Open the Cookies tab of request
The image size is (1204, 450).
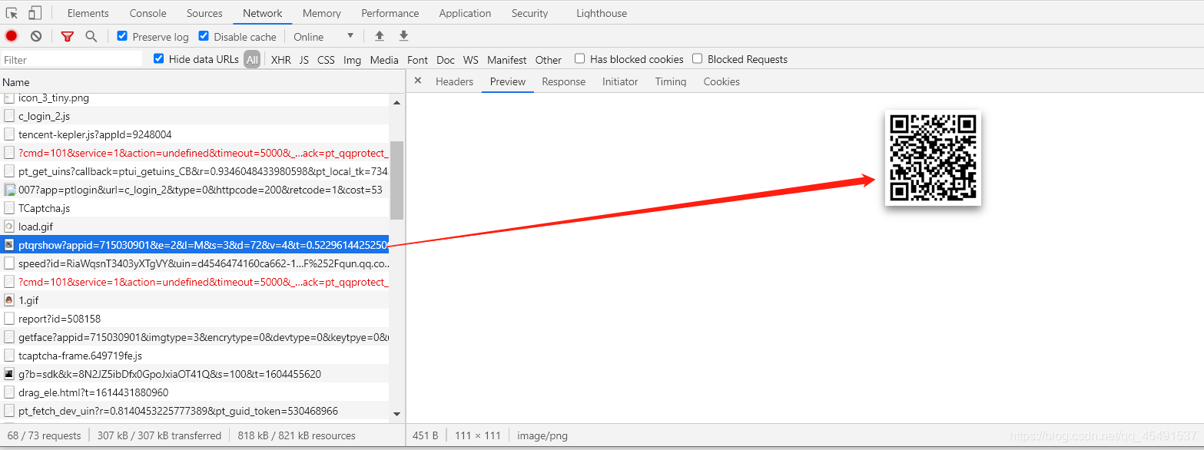tap(721, 81)
